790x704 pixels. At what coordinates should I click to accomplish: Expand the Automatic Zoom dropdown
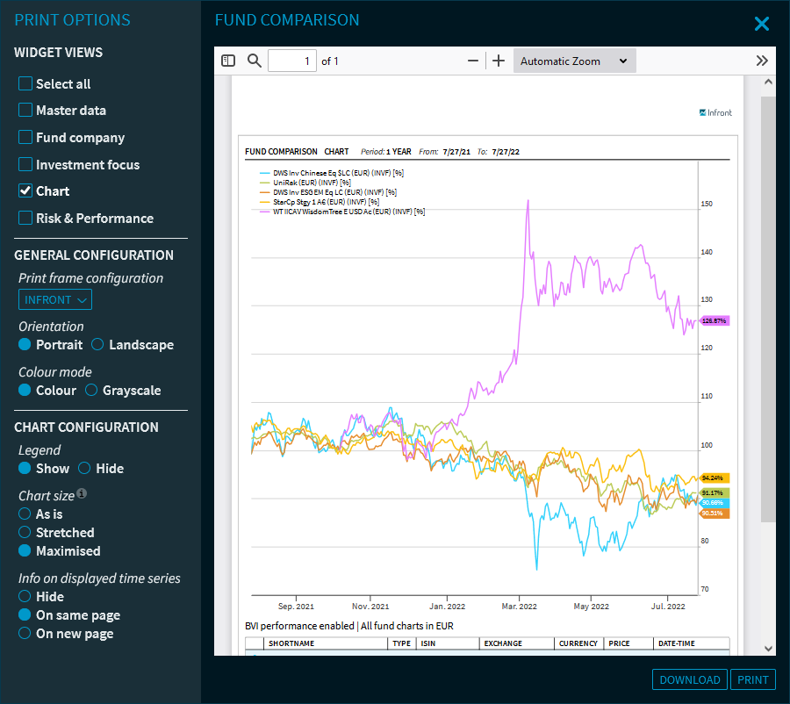(574, 61)
